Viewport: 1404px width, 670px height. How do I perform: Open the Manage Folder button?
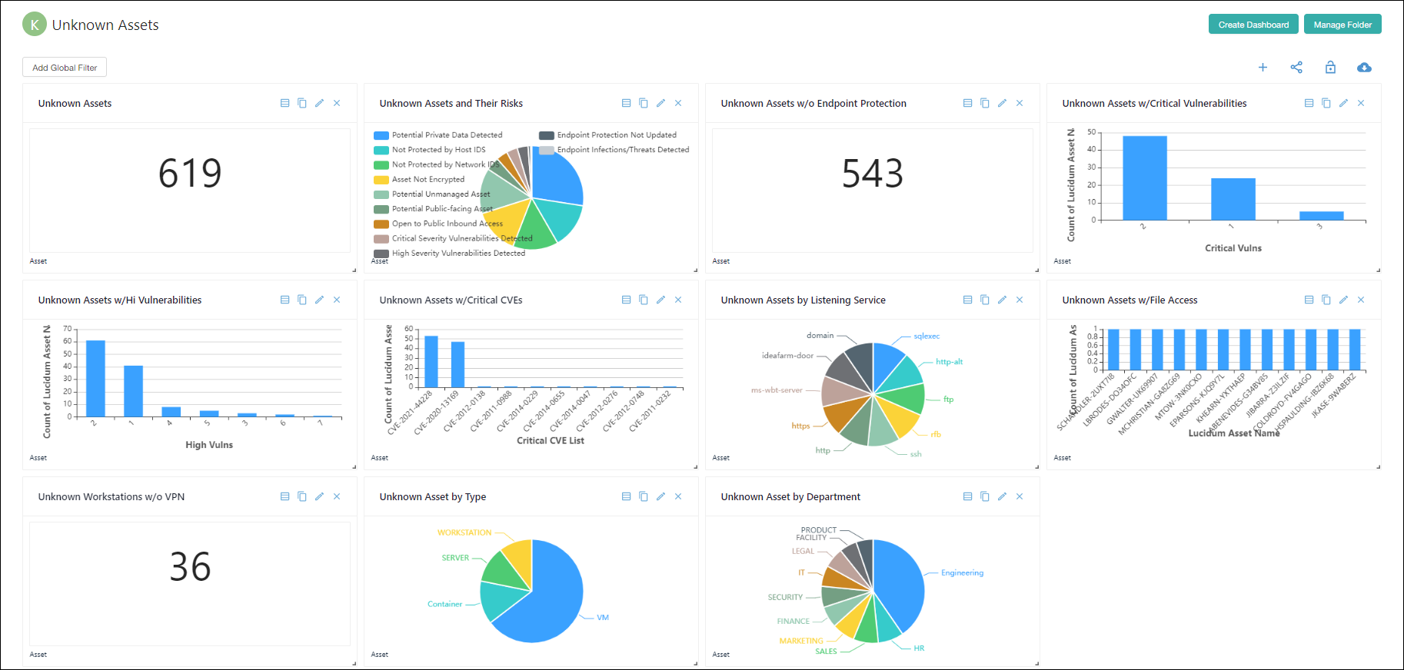point(1342,25)
